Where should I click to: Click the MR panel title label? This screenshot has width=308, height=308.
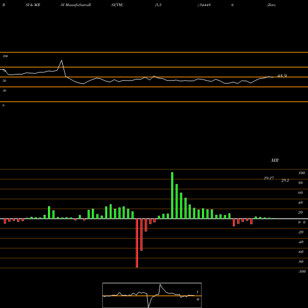coord(275,160)
